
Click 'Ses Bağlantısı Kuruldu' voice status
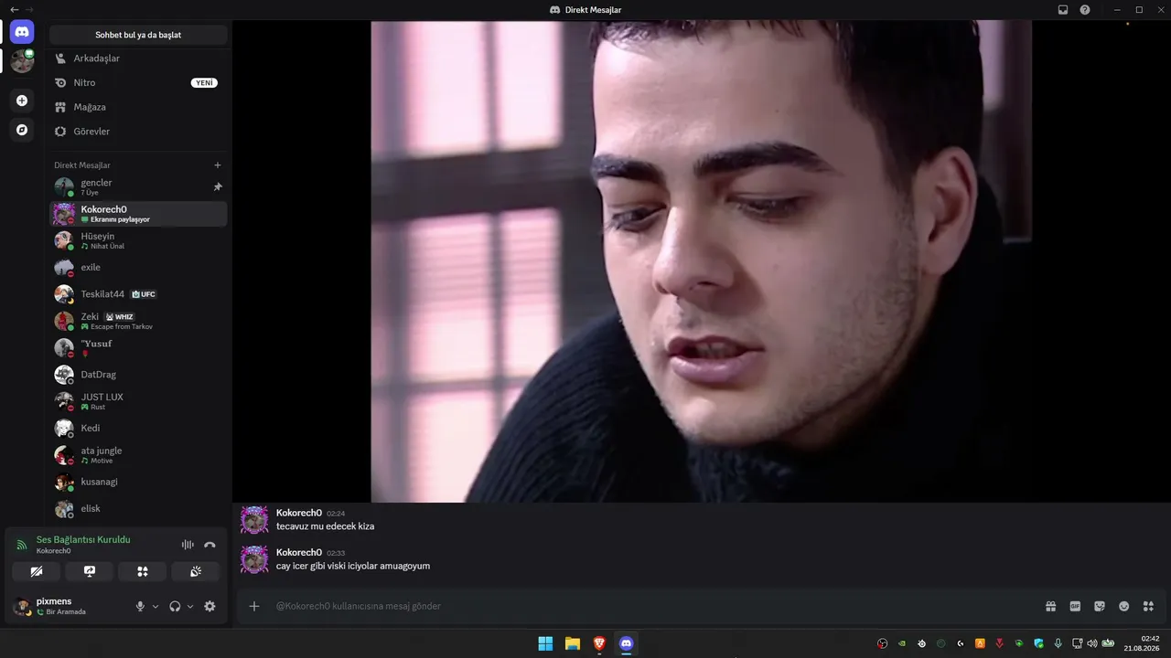(83, 540)
